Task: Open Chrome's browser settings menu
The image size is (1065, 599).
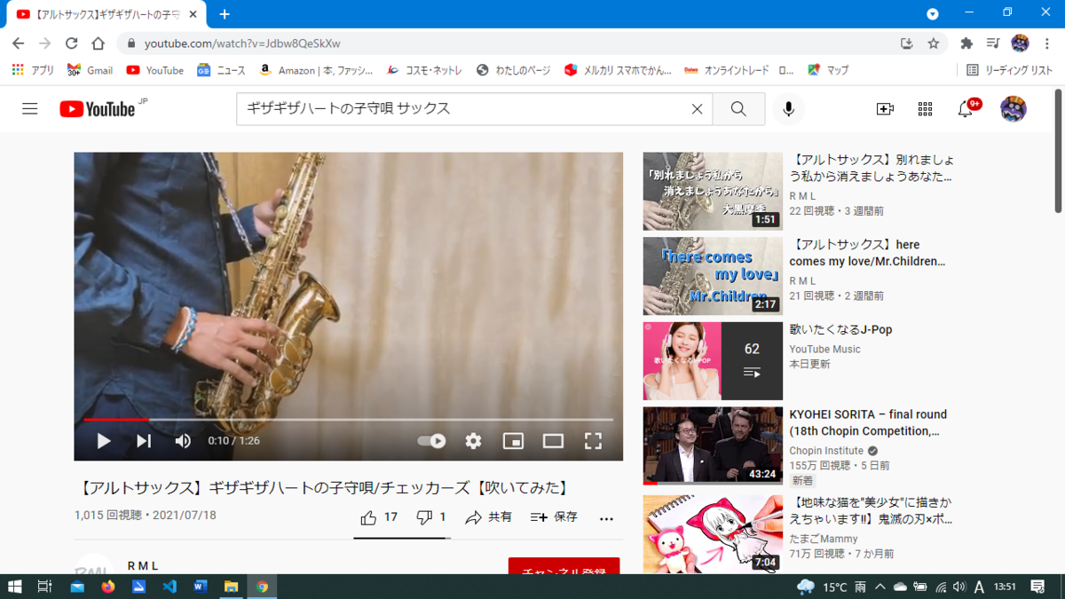Action: tap(1047, 43)
